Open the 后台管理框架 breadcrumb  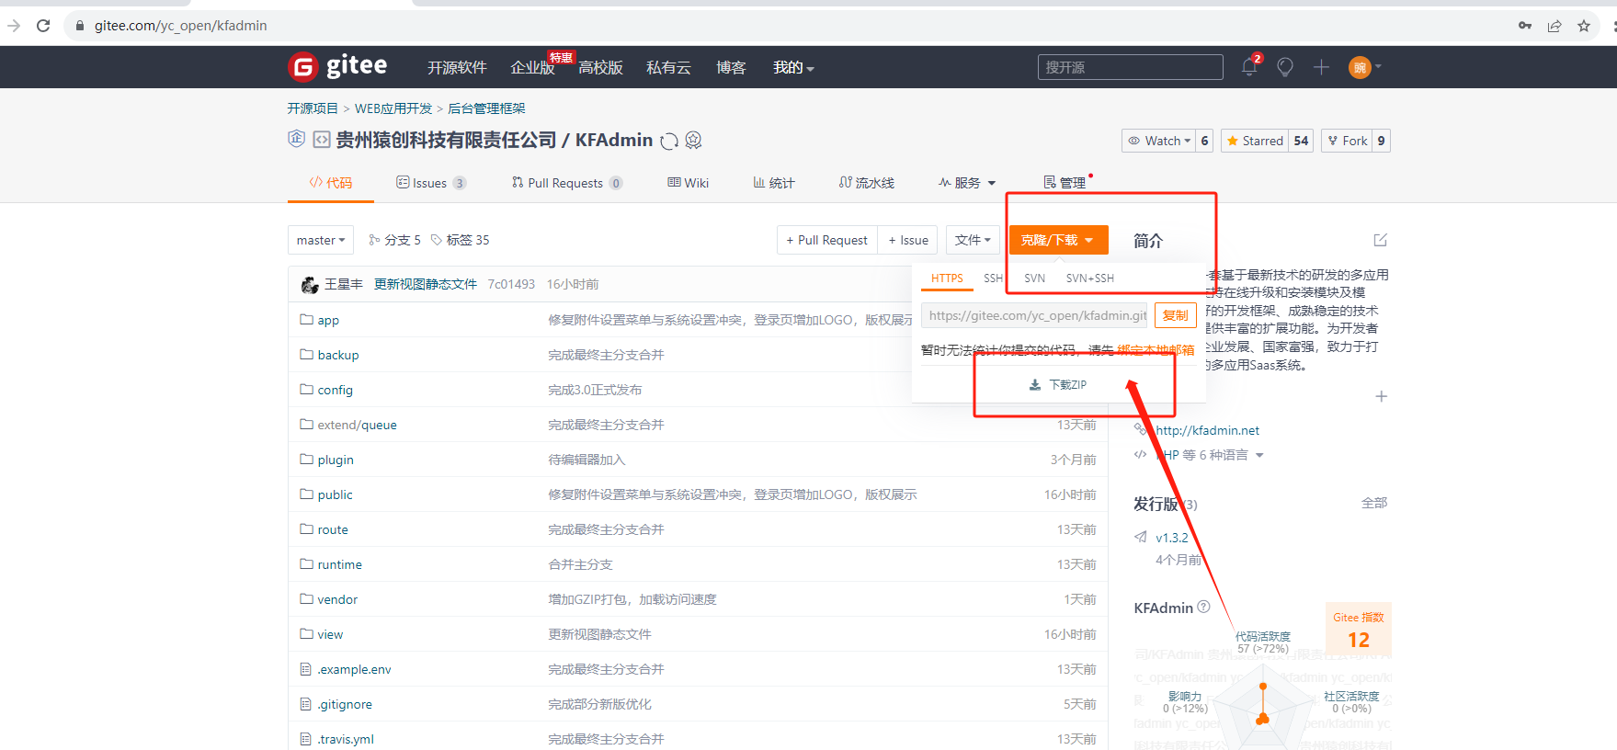click(x=486, y=108)
